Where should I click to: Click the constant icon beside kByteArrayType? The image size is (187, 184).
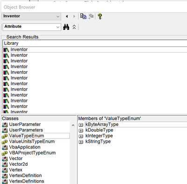[81, 125]
